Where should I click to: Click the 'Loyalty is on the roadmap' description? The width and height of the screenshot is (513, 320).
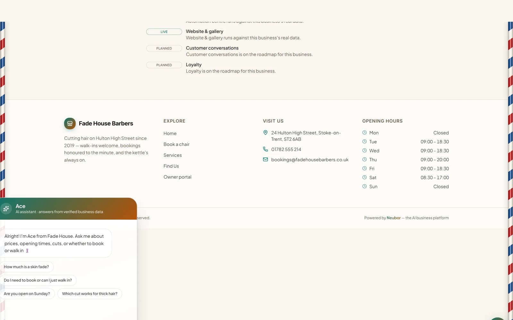coord(231,71)
